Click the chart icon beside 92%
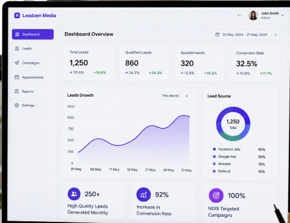 click(143, 195)
